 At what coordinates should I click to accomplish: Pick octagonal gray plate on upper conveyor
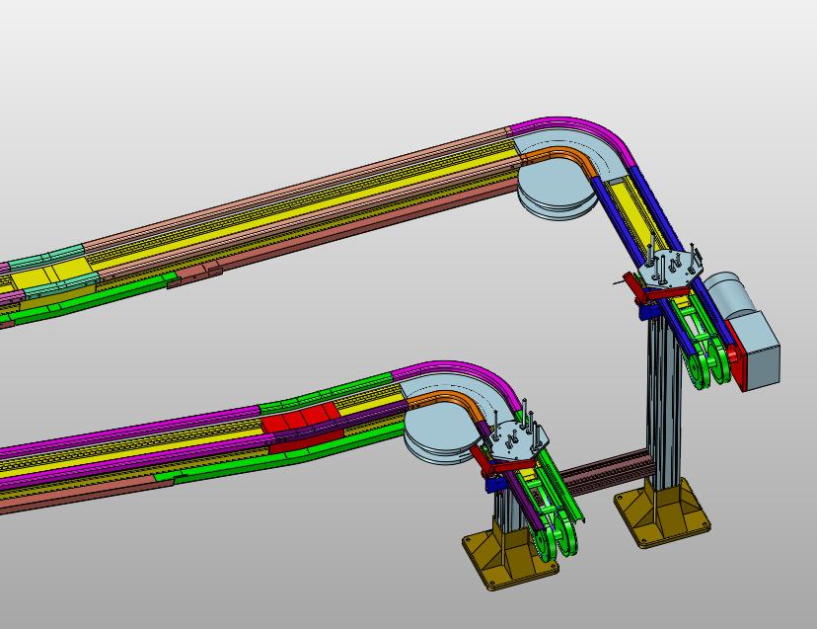tap(671, 269)
